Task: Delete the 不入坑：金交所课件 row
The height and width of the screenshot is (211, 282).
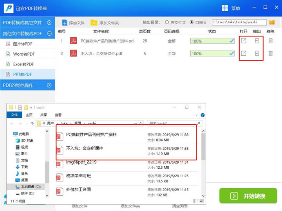Action: pos(270,53)
